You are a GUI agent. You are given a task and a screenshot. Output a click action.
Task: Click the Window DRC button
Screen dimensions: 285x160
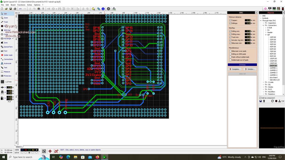(250, 69)
